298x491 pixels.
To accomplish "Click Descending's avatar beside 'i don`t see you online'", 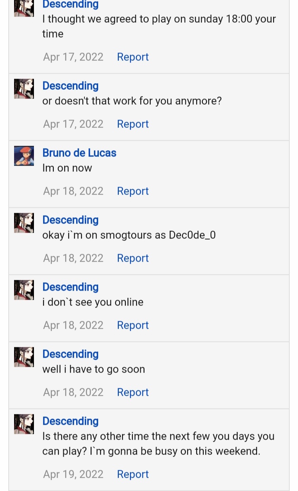I will click(x=24, y=290).
